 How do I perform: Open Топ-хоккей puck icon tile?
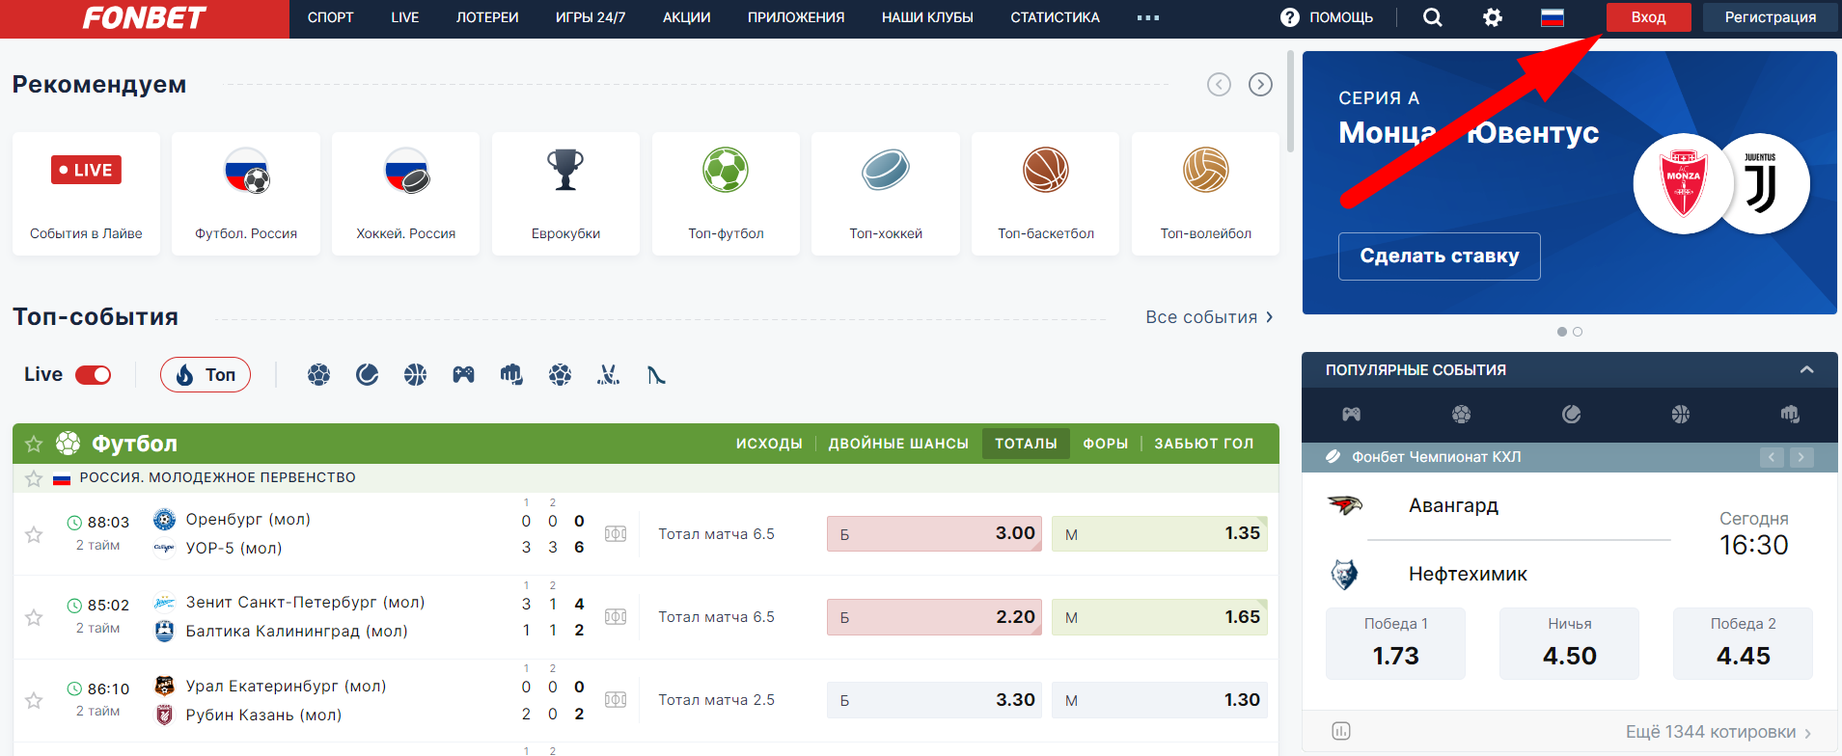coord(886,194)
